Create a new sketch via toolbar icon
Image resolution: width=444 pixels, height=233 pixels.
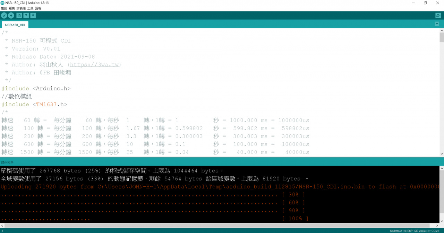tap(19, 15)
